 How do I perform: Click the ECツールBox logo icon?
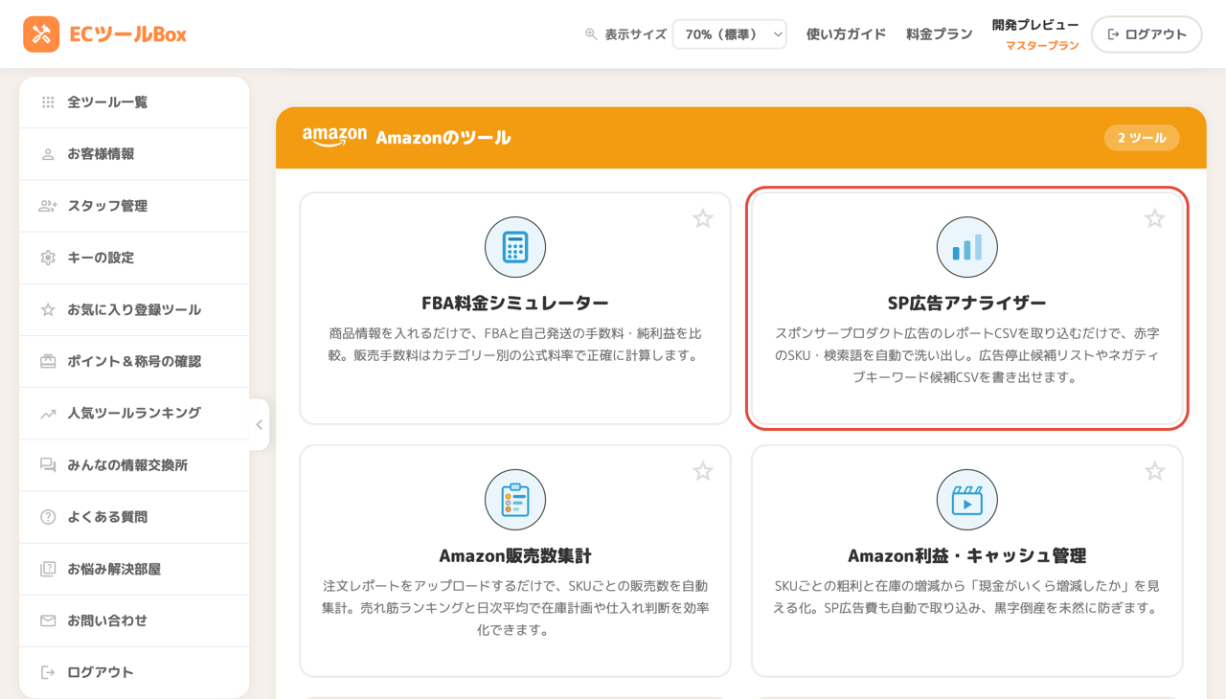41,34
